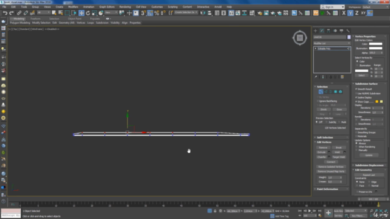The image size is (390, 219).
Task: Click the Configure Modifier Sets icon
Action: (x=342, y=77)
